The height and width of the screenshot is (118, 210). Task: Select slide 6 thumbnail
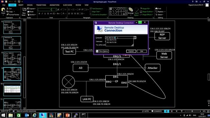click(x=12, y=27)
